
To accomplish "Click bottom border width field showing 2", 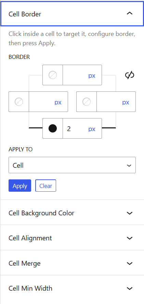I will [75, 128].
